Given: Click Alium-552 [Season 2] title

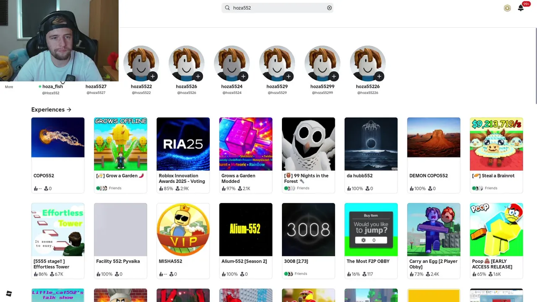Looking at the screenshot, I should click(244, 261).
